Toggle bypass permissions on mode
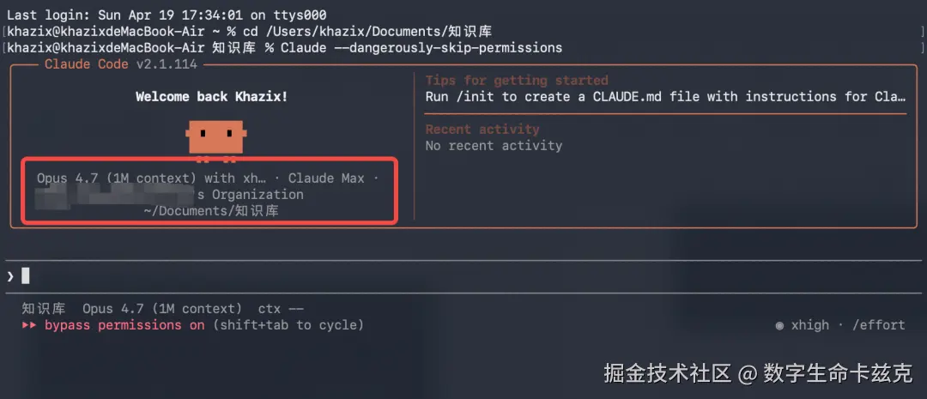The image size is (927, 399). tap(124, 325)
